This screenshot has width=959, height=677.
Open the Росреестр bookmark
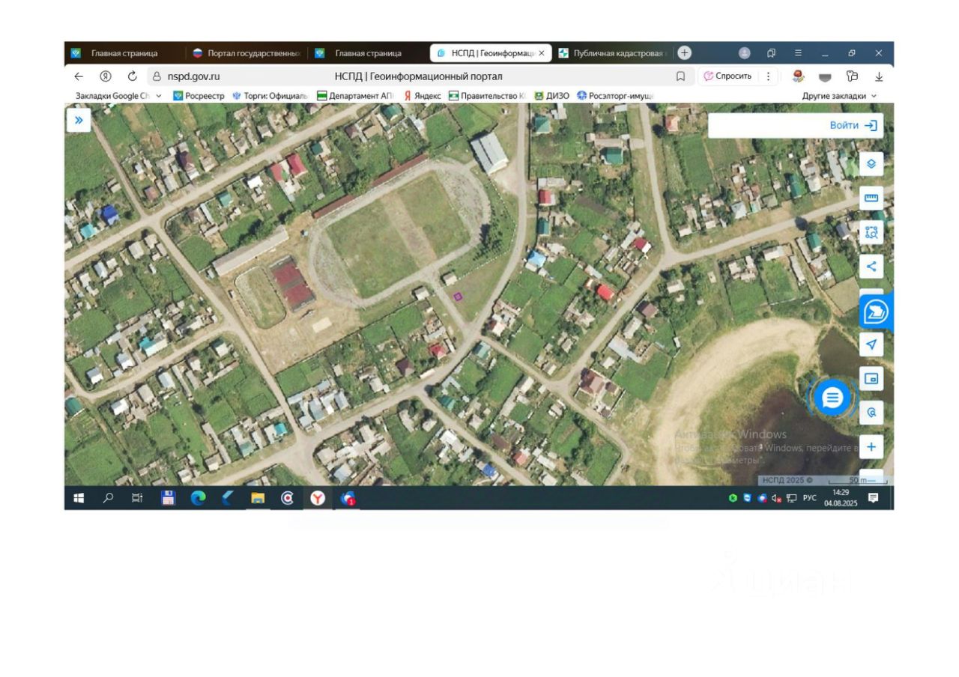point(199,96)
